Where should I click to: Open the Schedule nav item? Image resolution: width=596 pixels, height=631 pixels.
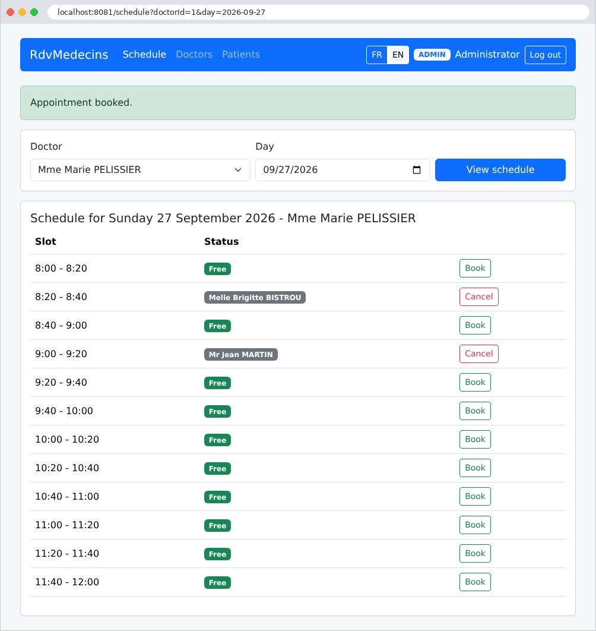tap(144, 54)
